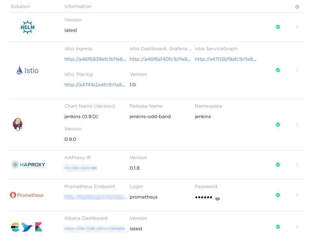Select release name 'jenkins-odd-band'

[150, 116]
